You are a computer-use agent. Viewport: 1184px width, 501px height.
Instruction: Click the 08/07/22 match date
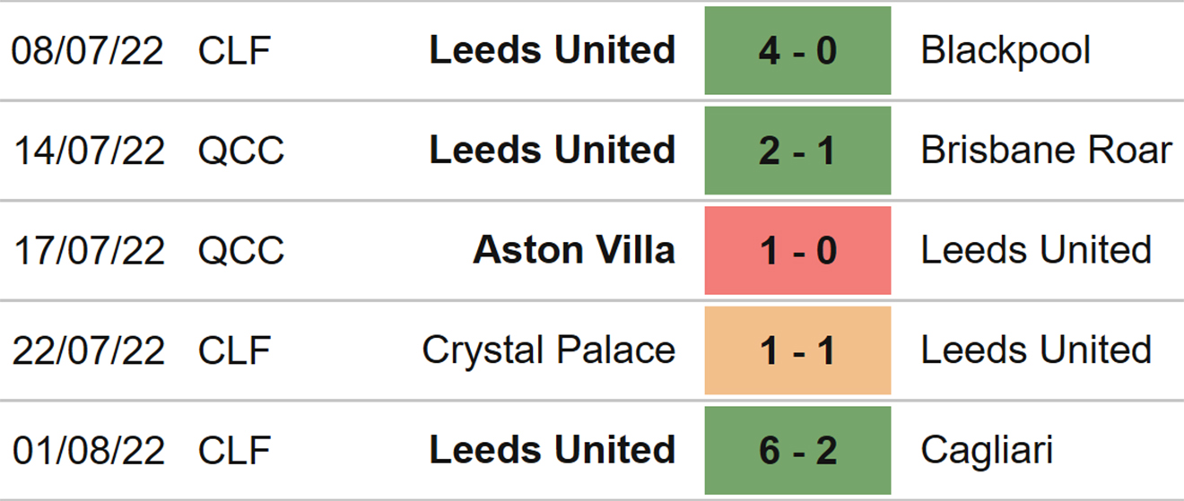coord(88,50)
